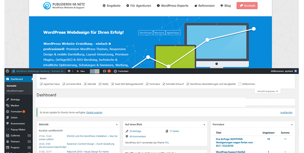304x153 pixels.
Task: Click the Kommentare icon in the sidebar
Action: pos(8,123)
